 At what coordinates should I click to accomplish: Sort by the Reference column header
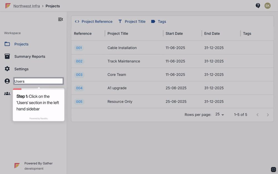point(83,34)
